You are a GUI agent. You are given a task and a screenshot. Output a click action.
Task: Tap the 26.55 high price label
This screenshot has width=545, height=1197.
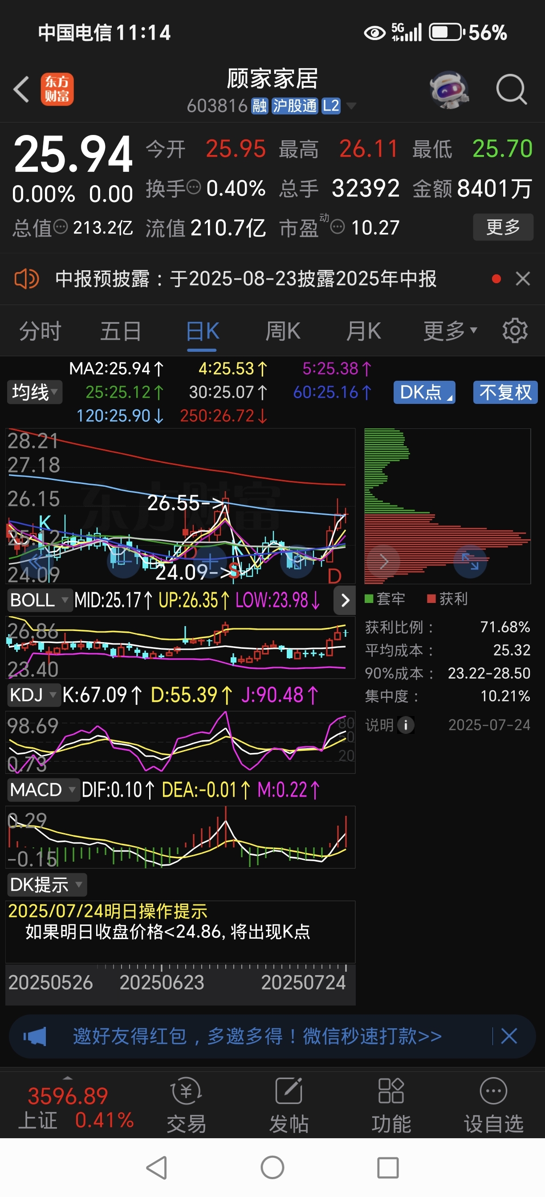185,503
